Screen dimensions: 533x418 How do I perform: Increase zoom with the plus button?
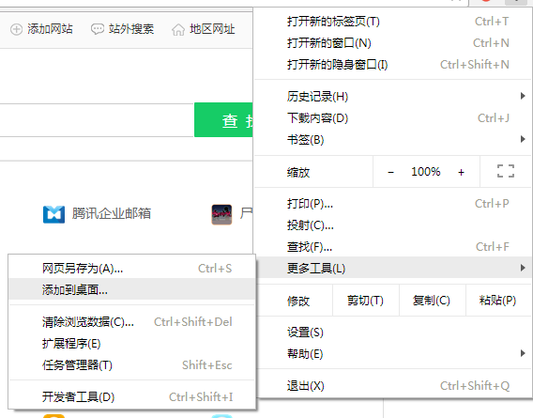[461, 172]
